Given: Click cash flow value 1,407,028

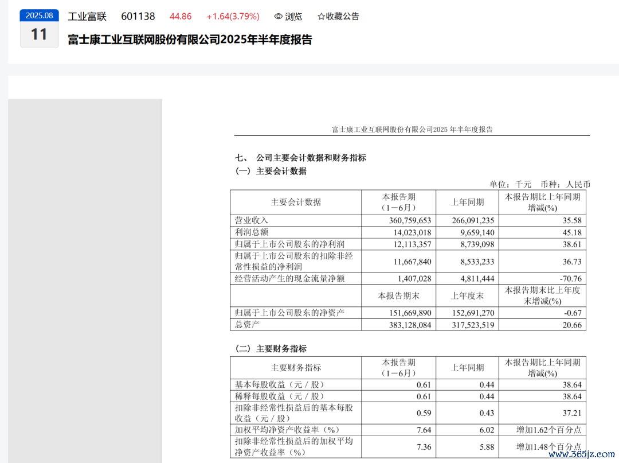Looking at the screenshot, I should tap(414, 278).
